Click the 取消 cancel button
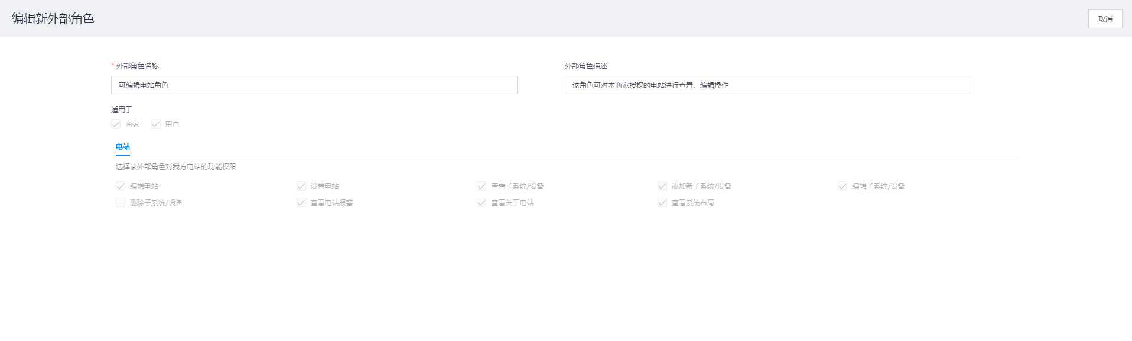Image resolution: width=1132 pixels, height=341 pixels. pos(1105,19)
